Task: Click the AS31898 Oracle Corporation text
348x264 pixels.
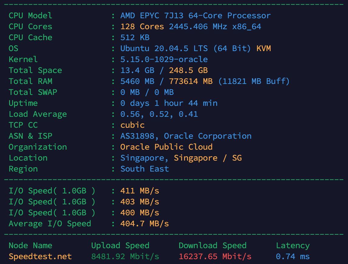Action: [186, 136]
